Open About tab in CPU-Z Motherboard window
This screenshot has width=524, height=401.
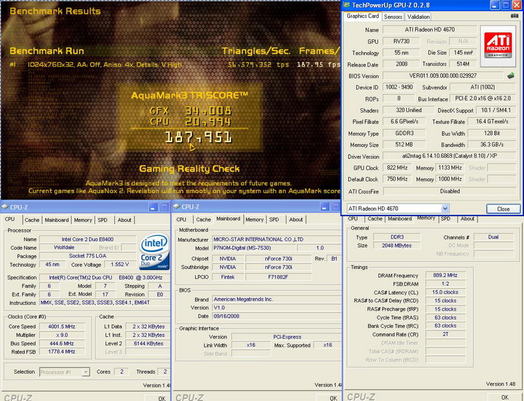point(296,220)
